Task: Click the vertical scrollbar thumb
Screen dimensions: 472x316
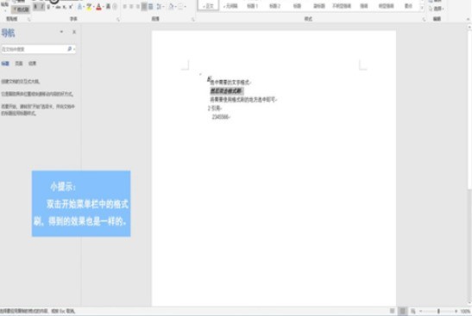Action: [469, 109]
